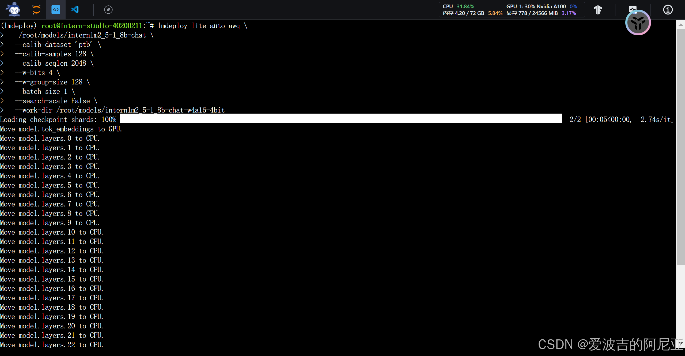Open the TensorBoard icon in top bar
This screenshot has width=685, height=356.
[598, 10]
